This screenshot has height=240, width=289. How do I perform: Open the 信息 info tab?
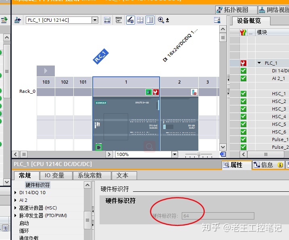tap(269, 165)
